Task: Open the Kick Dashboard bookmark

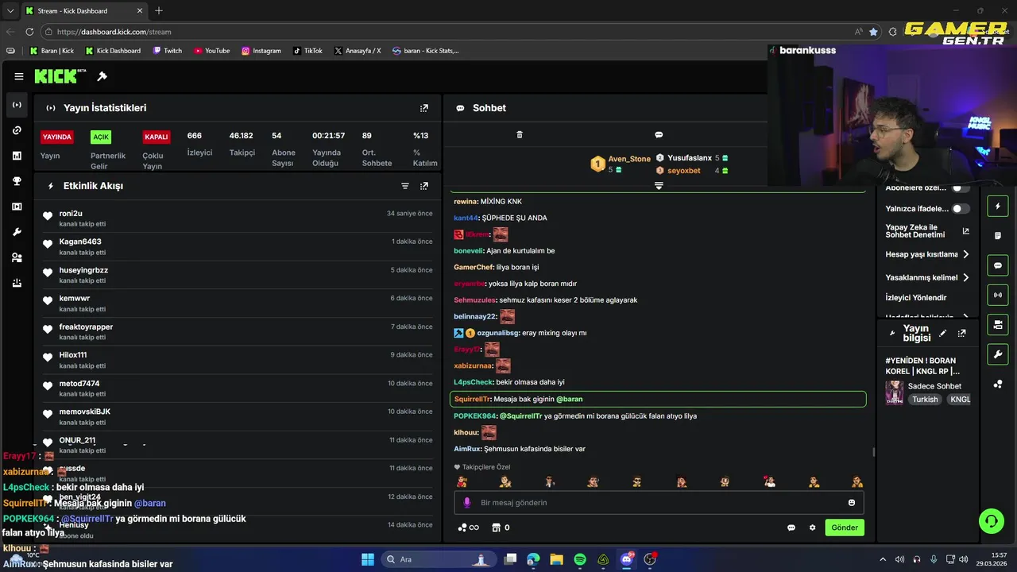Action: click(113, 51)
